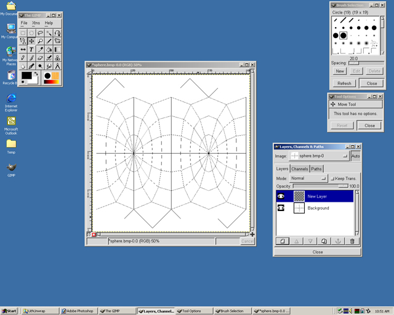Raise layer with up triangle

297,241
